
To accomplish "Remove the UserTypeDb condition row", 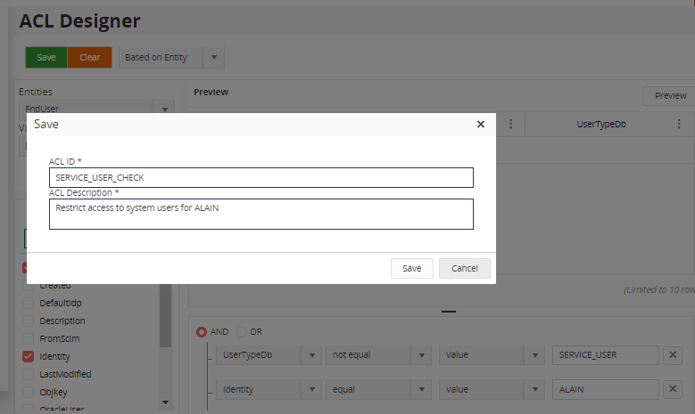I will [673, 354].
